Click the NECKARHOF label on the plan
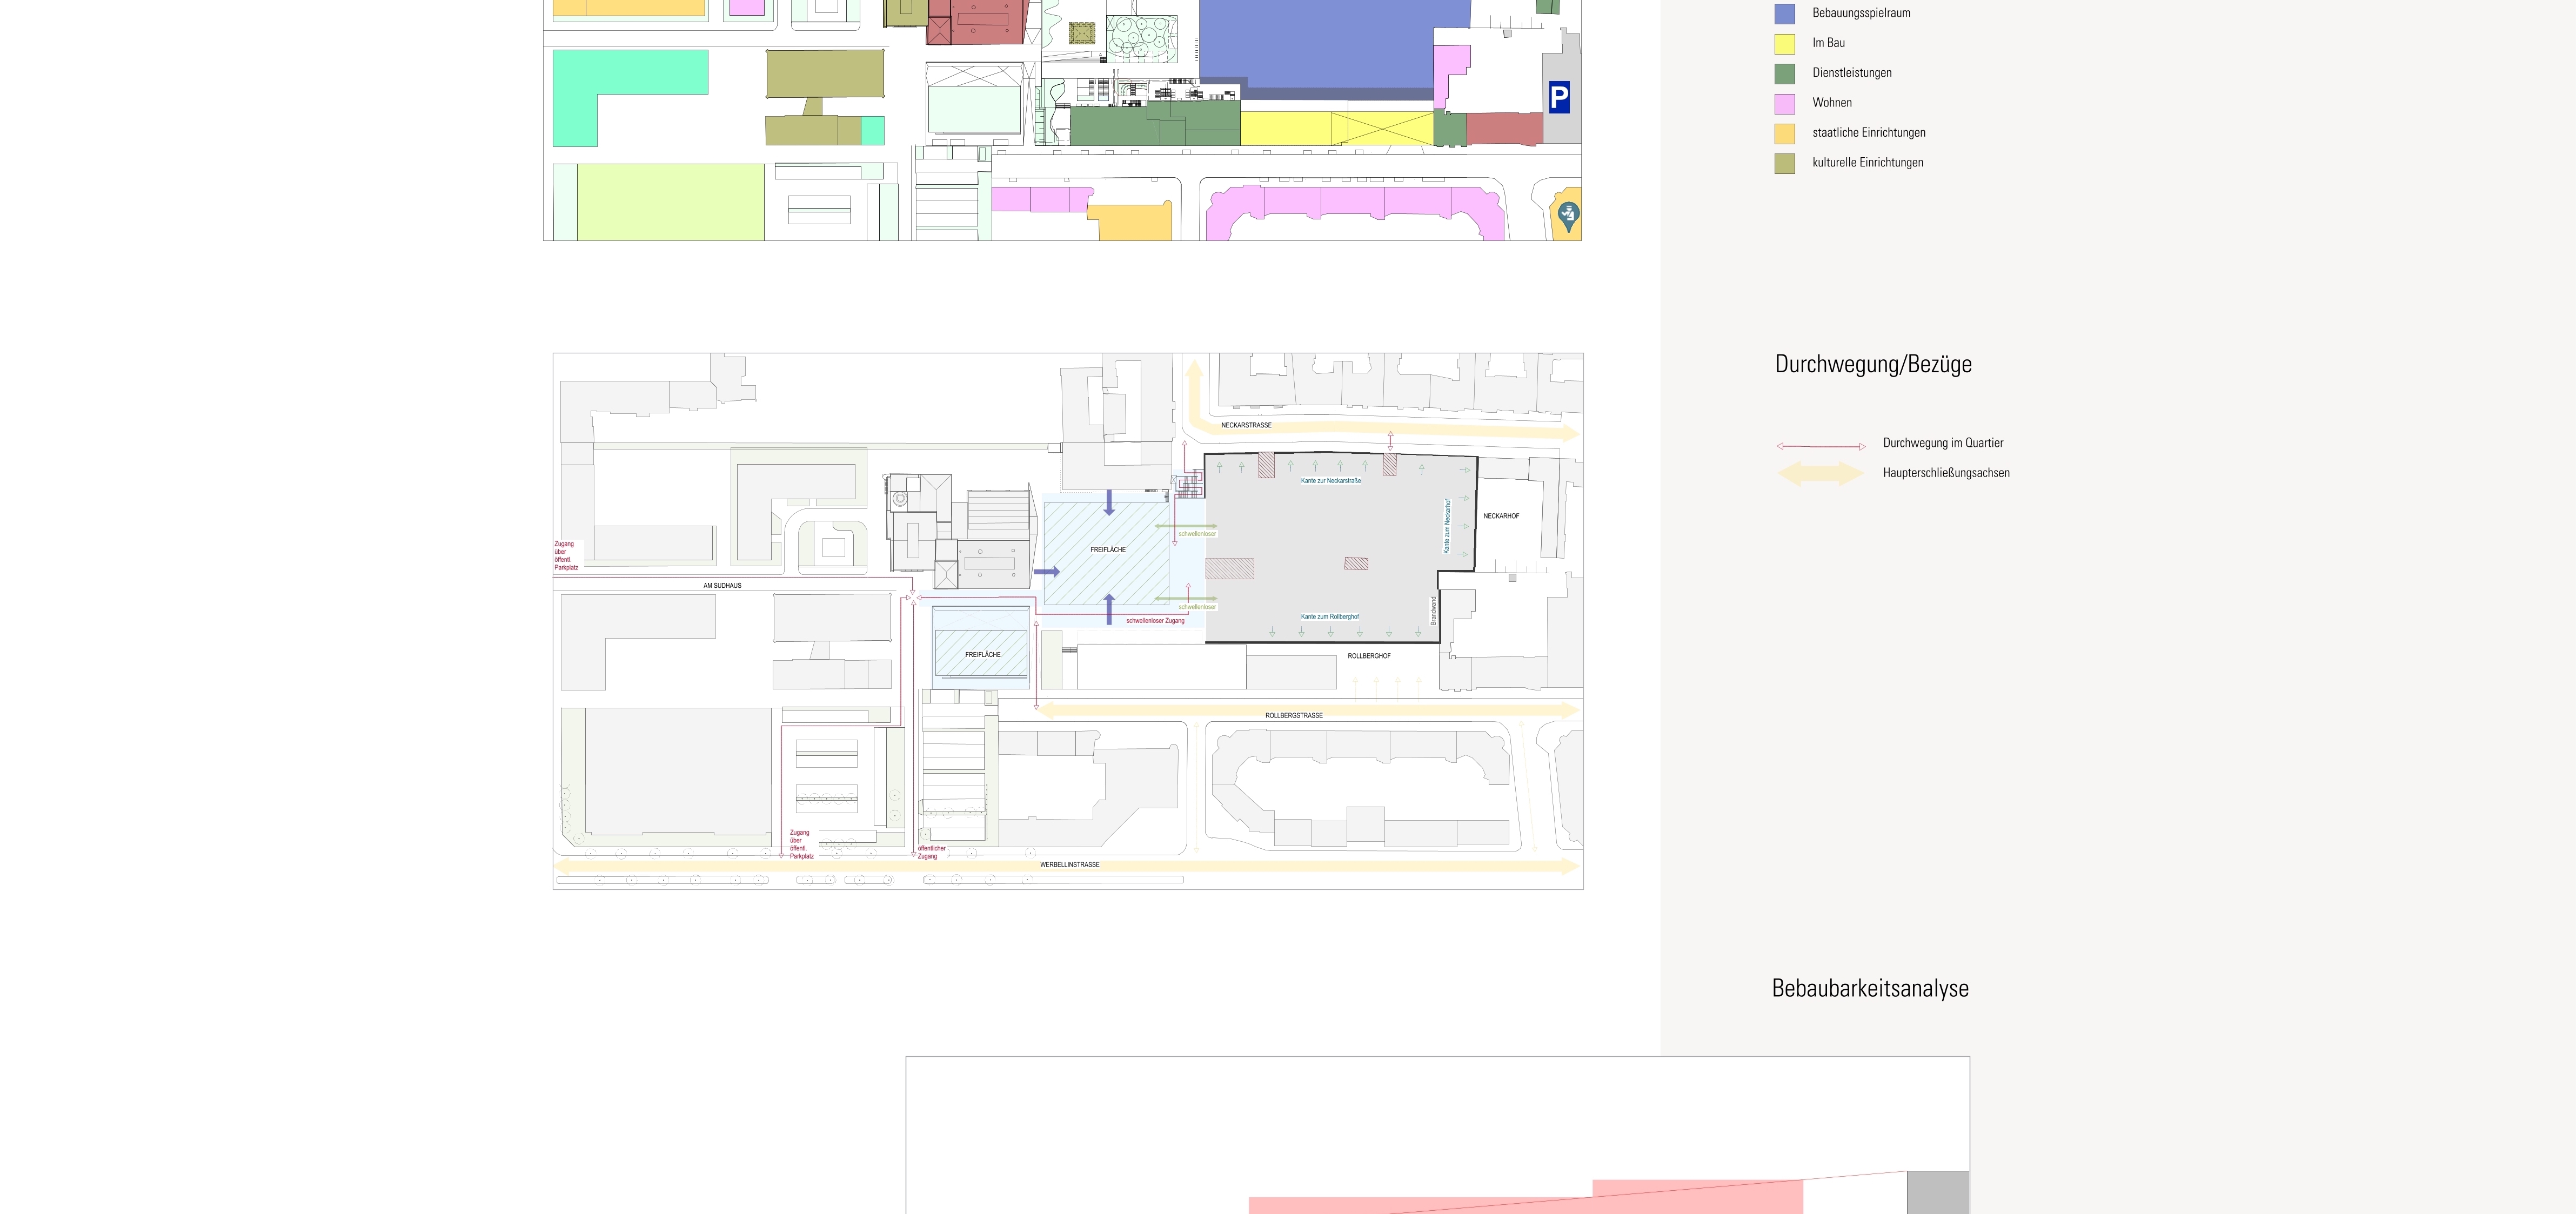The image size is (2576, 1214). [x=1500, y=516]
